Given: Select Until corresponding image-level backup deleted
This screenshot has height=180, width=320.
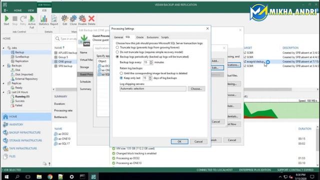Looking at the screenshot, I should [121, 73].
